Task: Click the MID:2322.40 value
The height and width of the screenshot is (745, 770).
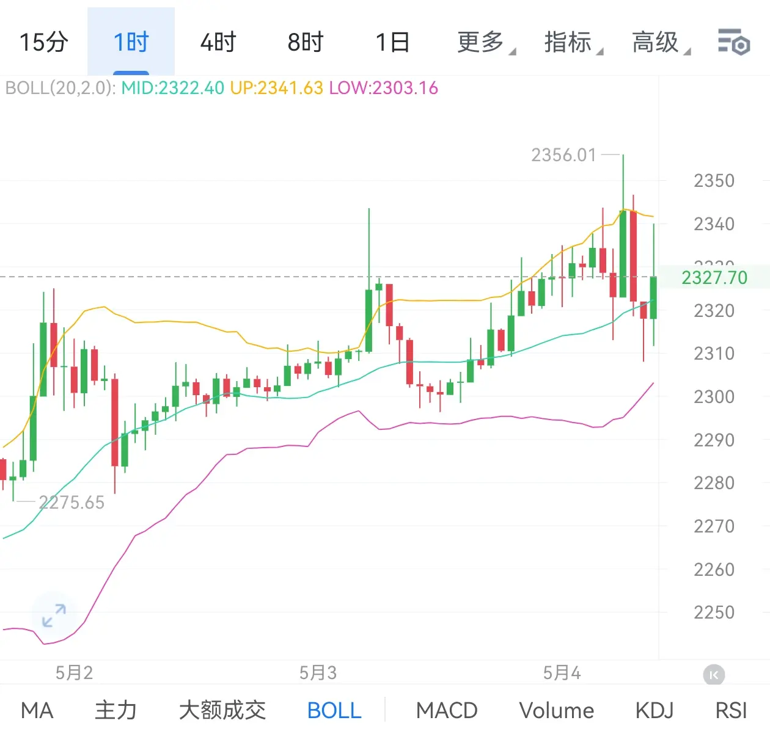Action: (x=173, y=88)
